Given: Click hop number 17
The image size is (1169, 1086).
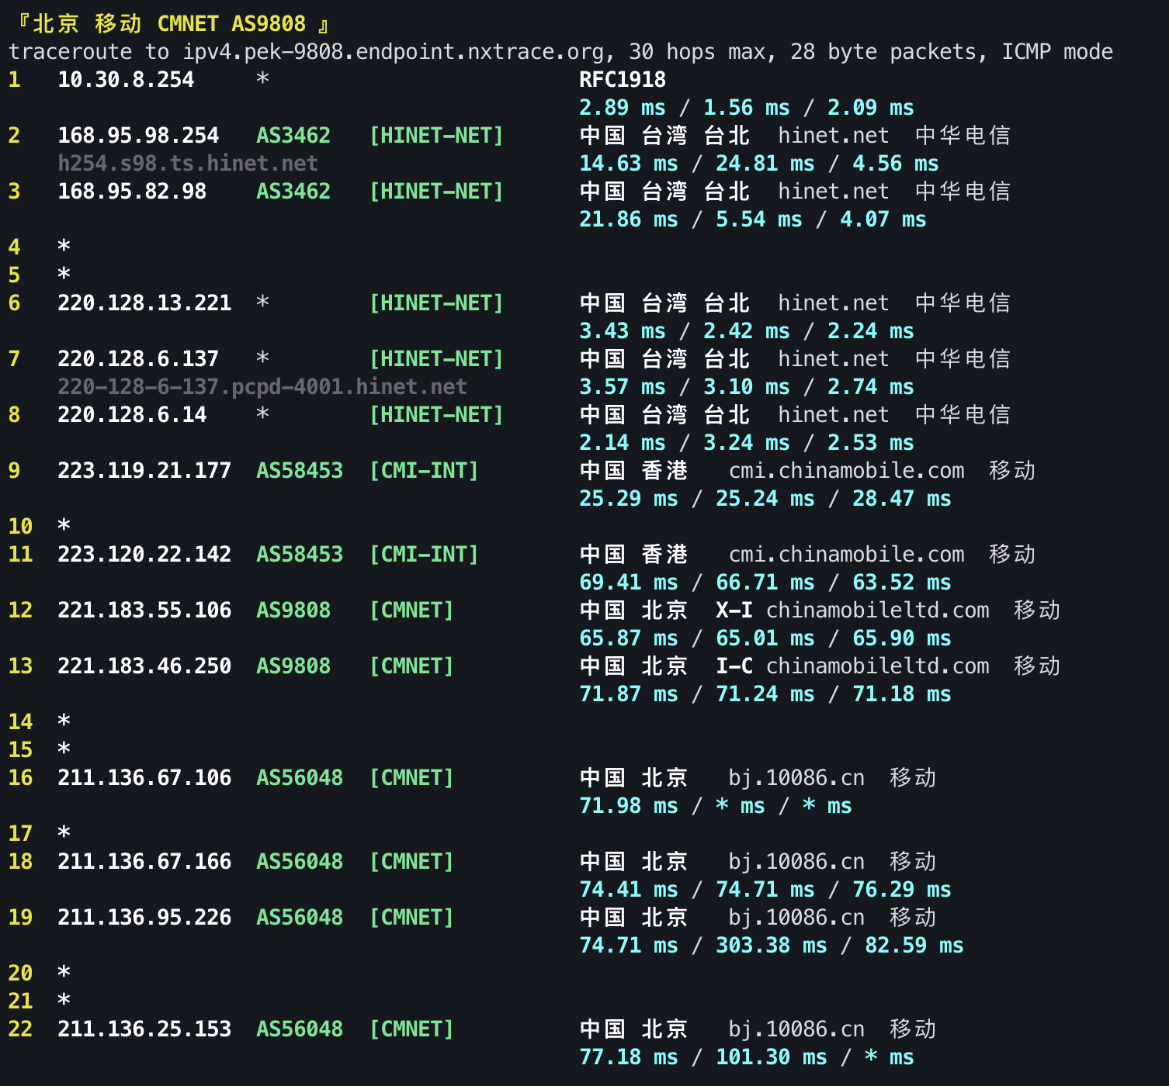Looking at the screenshot, I should click(20, 834).
